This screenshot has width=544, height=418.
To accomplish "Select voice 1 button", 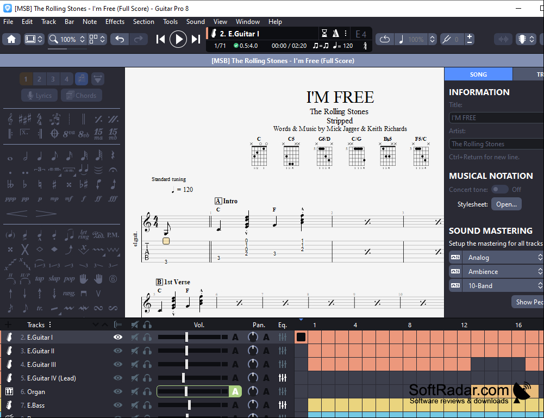I will click(x=26, y=79).
